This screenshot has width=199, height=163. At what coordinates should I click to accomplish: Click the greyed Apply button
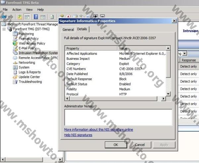tap(164, 145)
